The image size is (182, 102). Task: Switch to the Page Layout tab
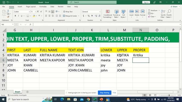31,7
